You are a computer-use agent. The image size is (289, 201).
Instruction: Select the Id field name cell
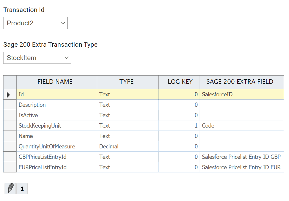57,94
